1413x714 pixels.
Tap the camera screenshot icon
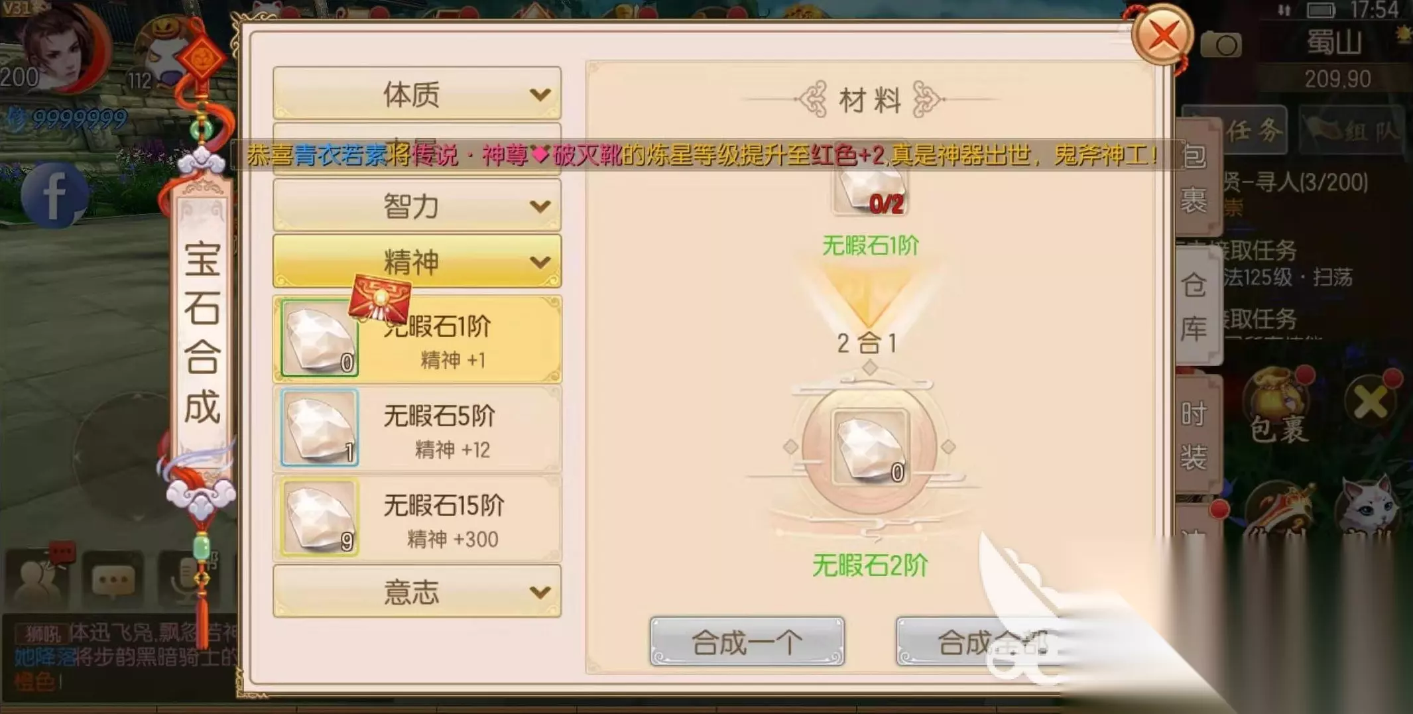click(x=1220, y=45)
